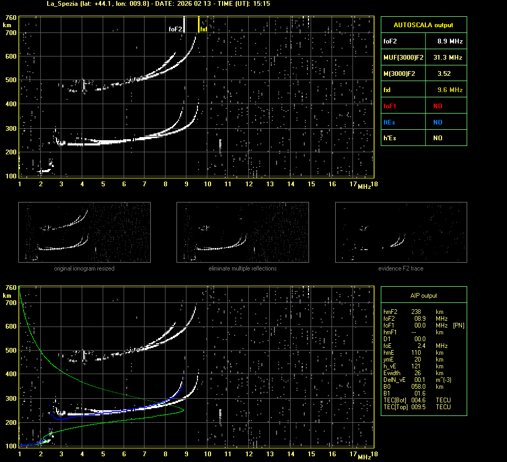
Task: Click the red foF1 NO row
Action: point(423,106)
